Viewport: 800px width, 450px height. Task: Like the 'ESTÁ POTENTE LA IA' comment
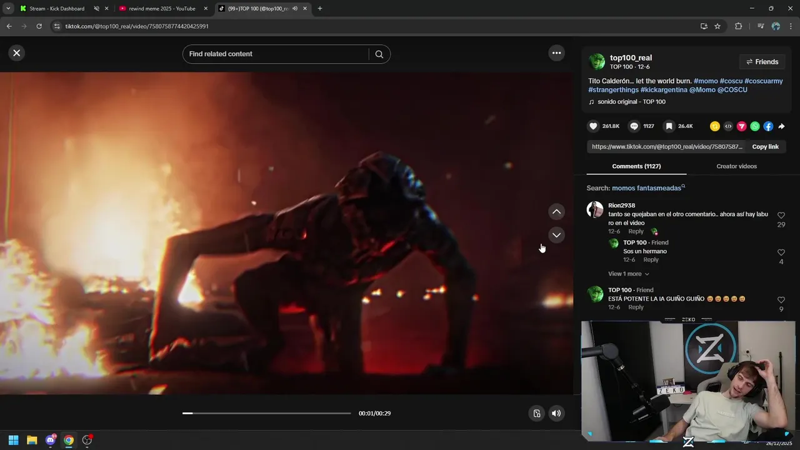(781, 300)
